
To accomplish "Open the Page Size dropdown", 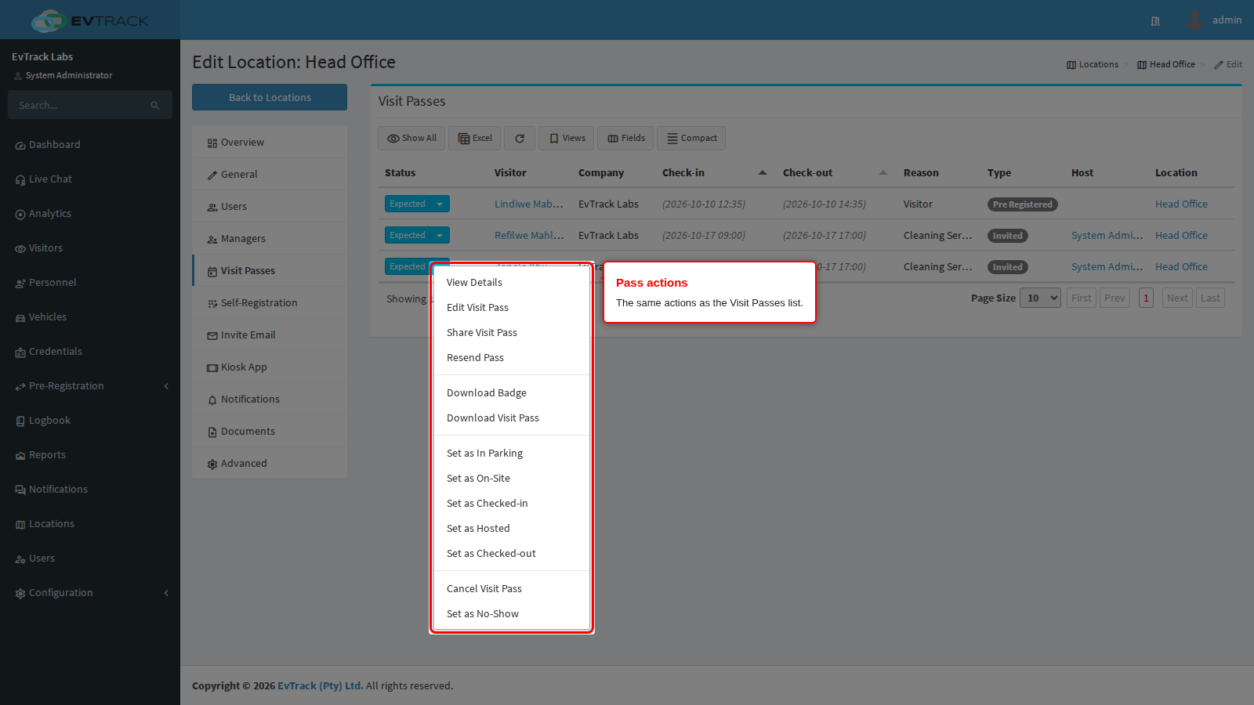I will [1040, 298].
